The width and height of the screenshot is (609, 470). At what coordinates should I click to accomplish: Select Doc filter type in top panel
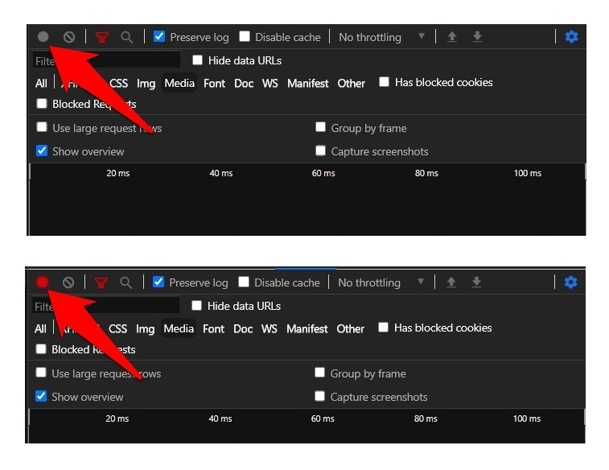point(244,84)
